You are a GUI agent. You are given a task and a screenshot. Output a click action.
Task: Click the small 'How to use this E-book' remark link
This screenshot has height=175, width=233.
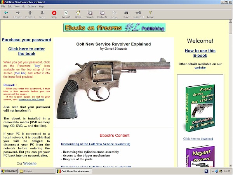(31, 100)
